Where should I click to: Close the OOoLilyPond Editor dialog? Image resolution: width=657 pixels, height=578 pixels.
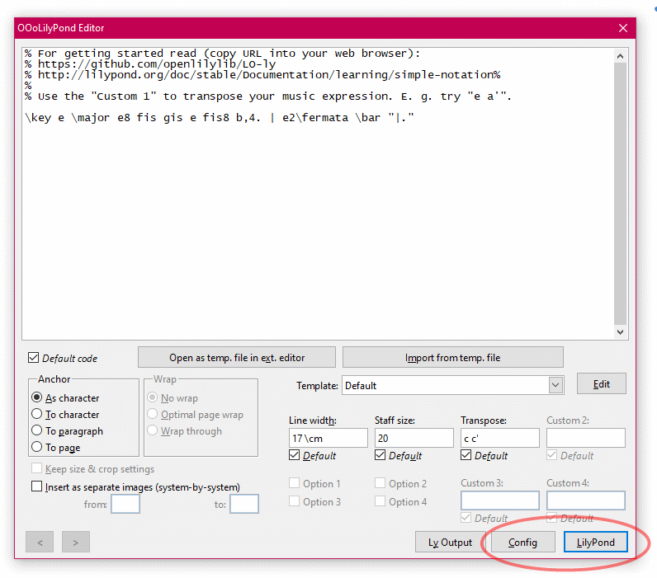click(x=622, y=28)
